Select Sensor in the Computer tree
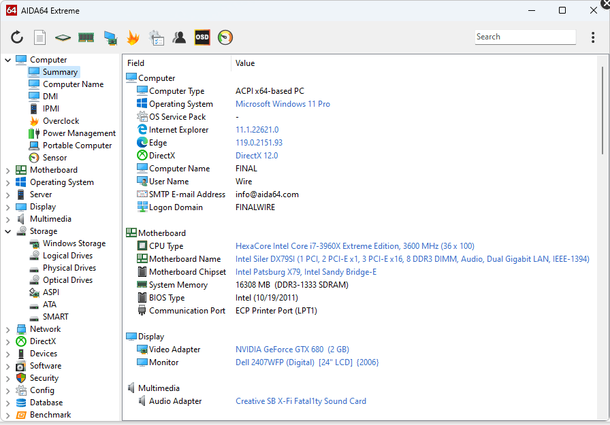The width and height of the screenshot is (610, 425). point(54,158)
